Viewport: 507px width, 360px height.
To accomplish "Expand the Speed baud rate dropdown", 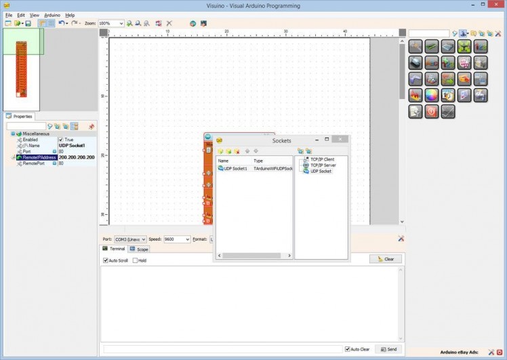I will (186, 239).
